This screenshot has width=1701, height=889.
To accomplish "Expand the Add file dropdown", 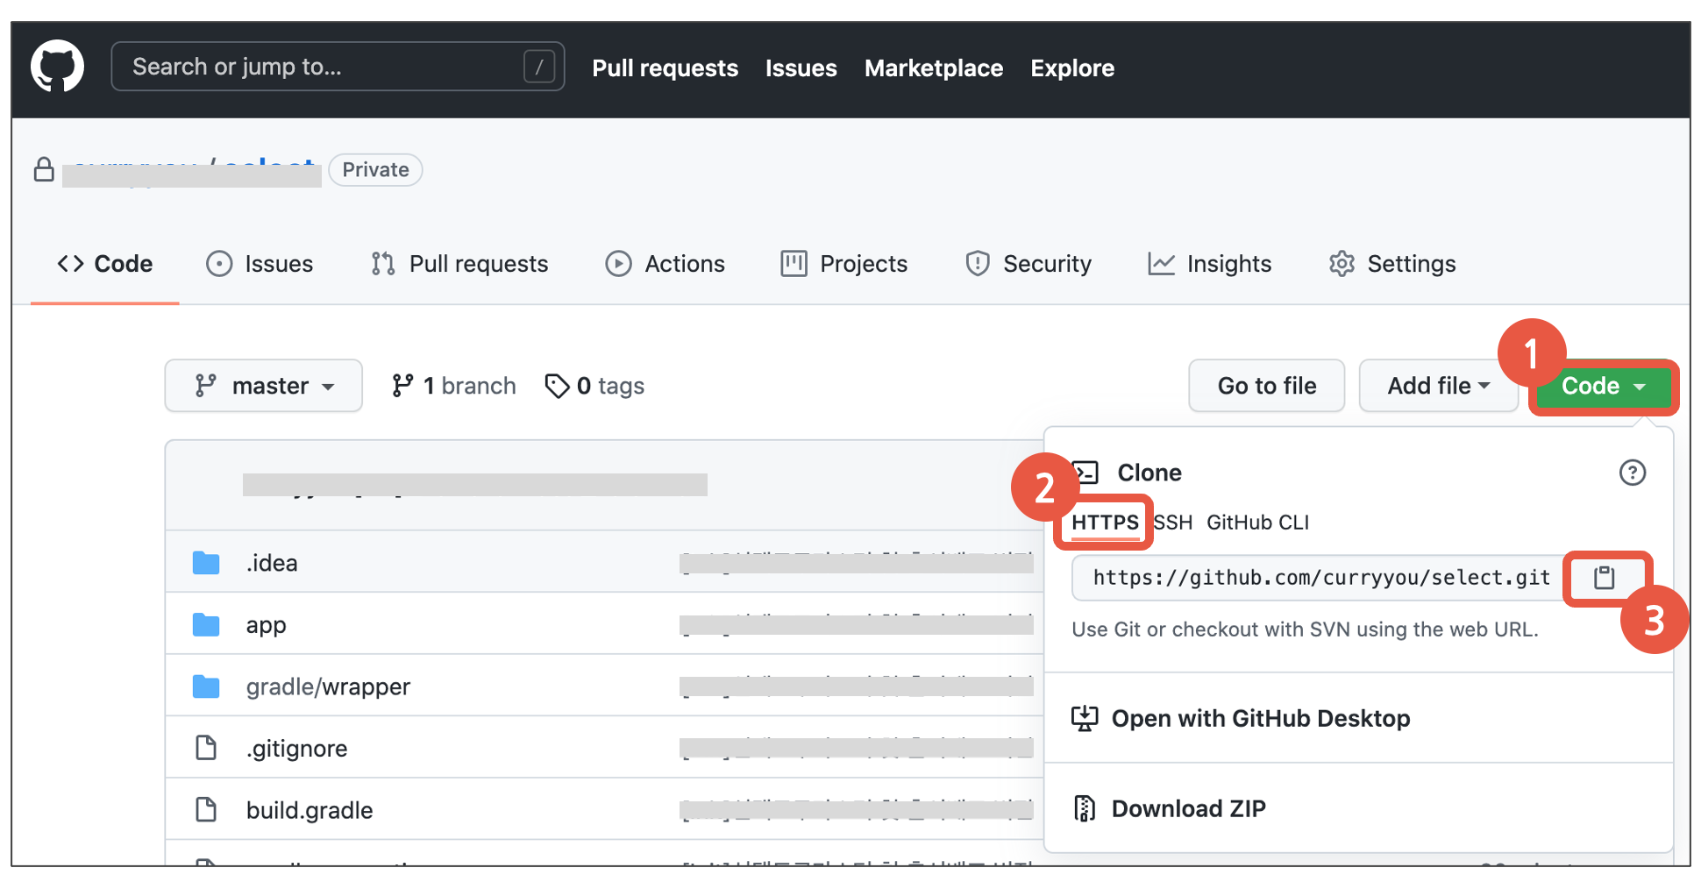I will 1438,386.
